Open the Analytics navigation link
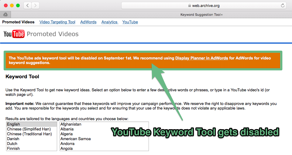Image resolution: width=292 pixels, height=155 pixels. pyautogui.click(x=109, y=22)
